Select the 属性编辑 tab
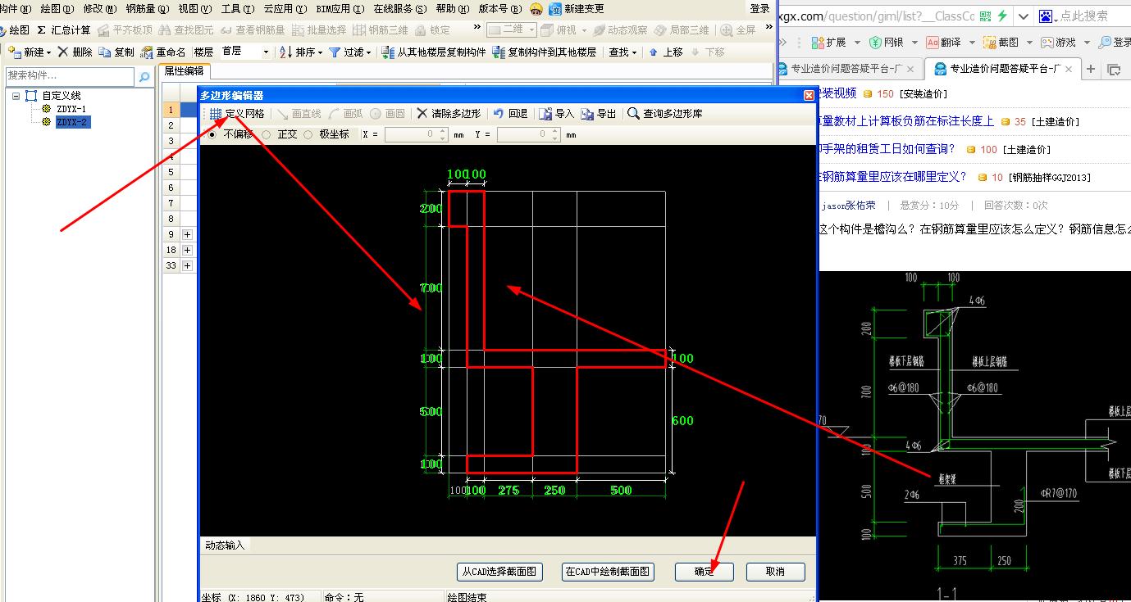This screenshot has height=602, width=1131. point(184,71)
